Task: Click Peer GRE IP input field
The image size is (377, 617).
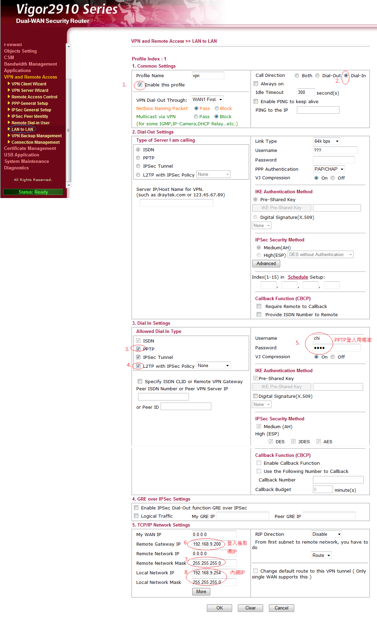Action: (x=329, y=516)
